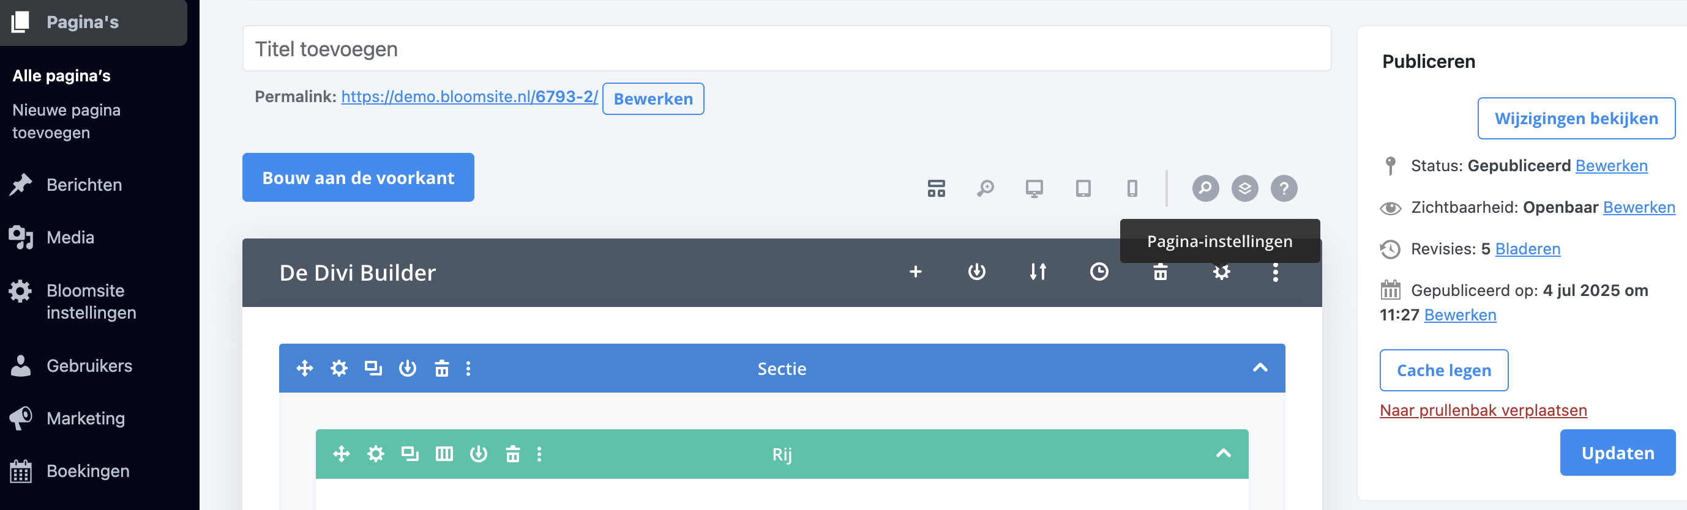Collapse the Sectie chevron

[x=1260, y=368]
